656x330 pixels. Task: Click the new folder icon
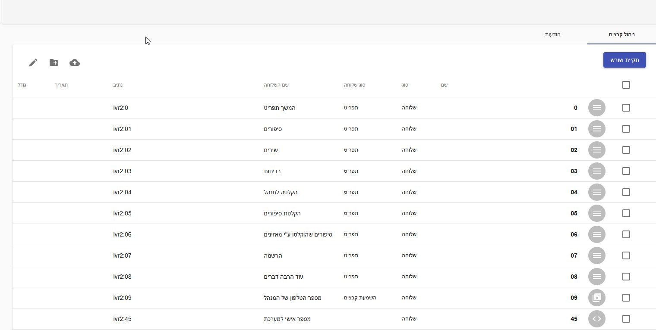(54, 63)
